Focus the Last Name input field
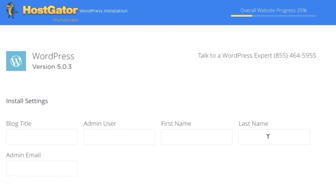336x183 pixels. click(x=274, y=137)
